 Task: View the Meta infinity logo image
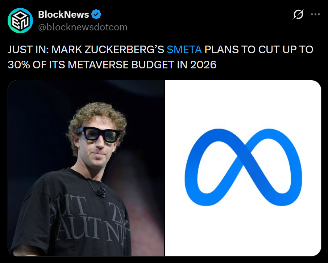243,168
